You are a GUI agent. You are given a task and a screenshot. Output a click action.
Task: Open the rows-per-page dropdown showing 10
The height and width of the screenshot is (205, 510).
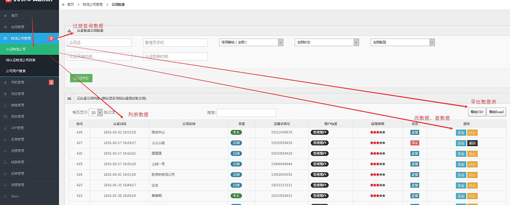pos(96,112)
